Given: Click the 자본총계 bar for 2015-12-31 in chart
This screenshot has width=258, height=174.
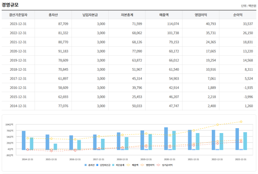Looking at the screenshot, I should coord(55,147).
